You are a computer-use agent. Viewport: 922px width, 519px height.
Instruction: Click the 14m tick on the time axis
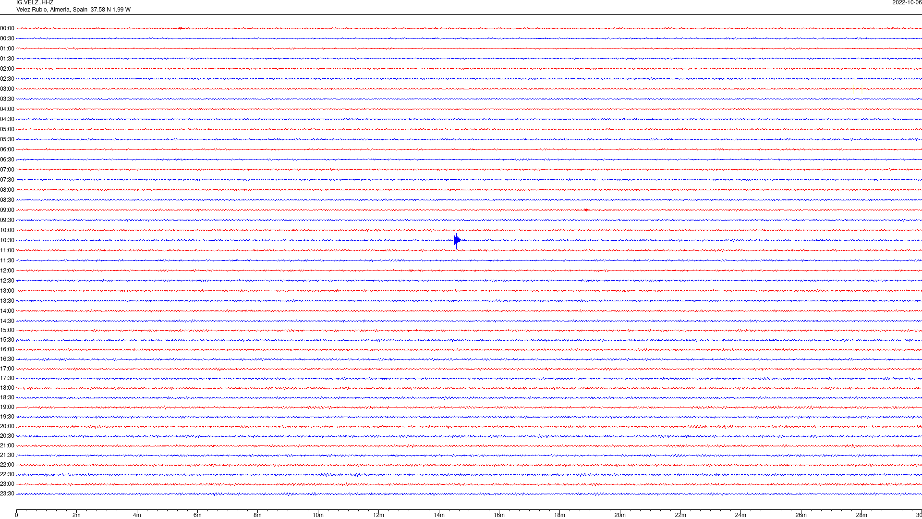[439, 515]
